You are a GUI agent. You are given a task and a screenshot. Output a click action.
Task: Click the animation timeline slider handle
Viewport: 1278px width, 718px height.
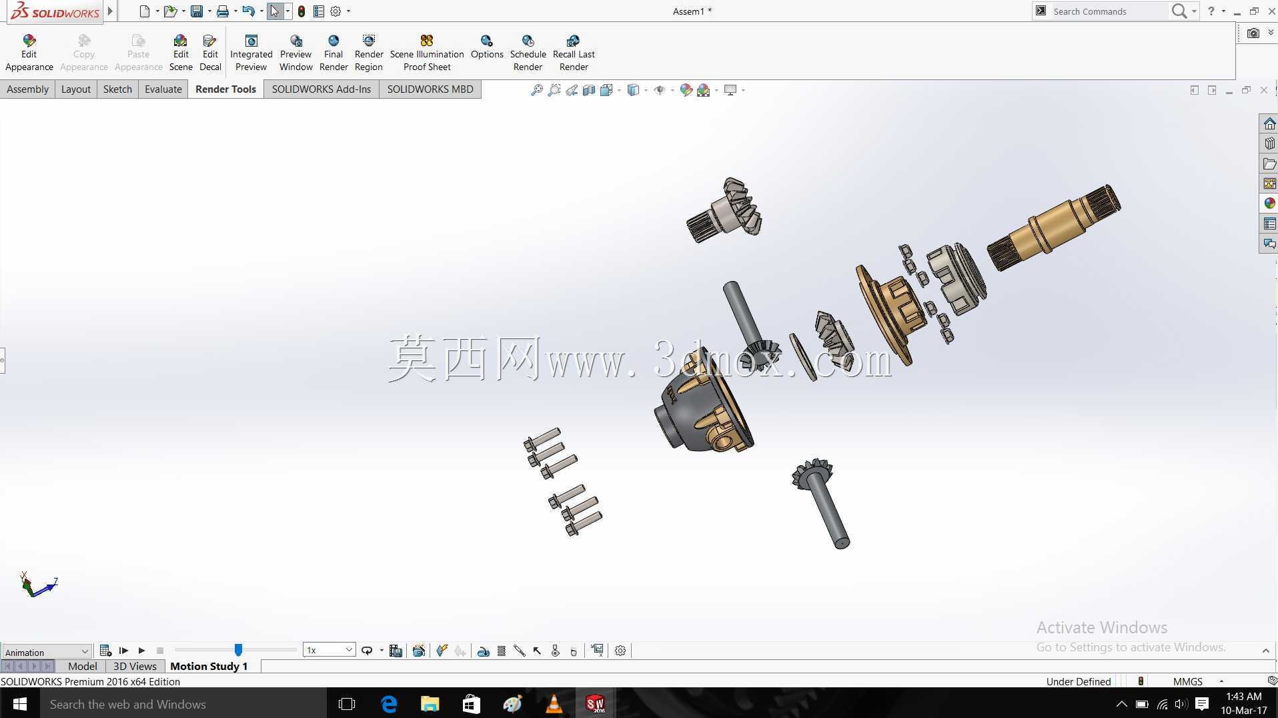pos(238,650)
